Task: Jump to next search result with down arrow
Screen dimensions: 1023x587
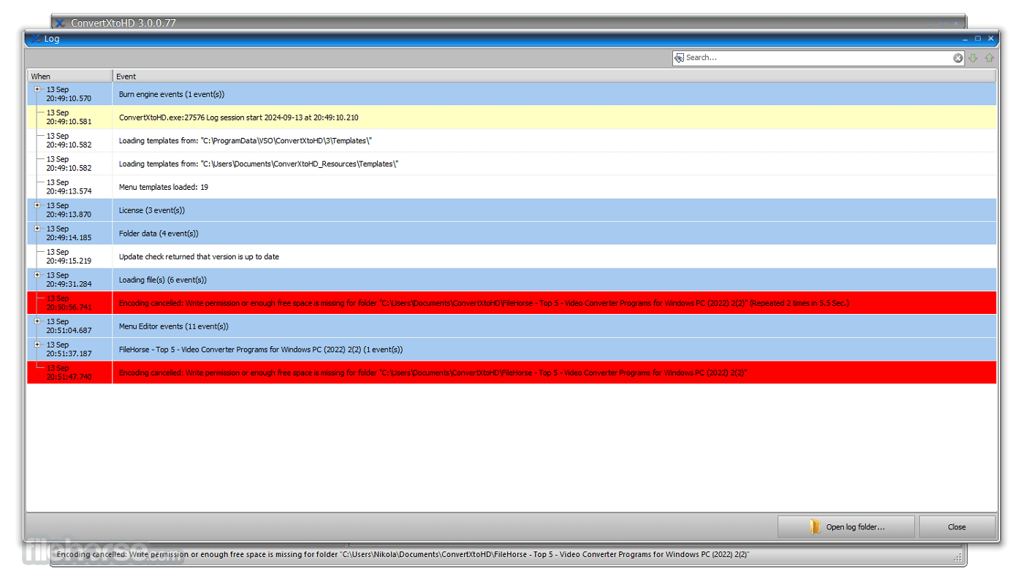Action: point(973,58)
